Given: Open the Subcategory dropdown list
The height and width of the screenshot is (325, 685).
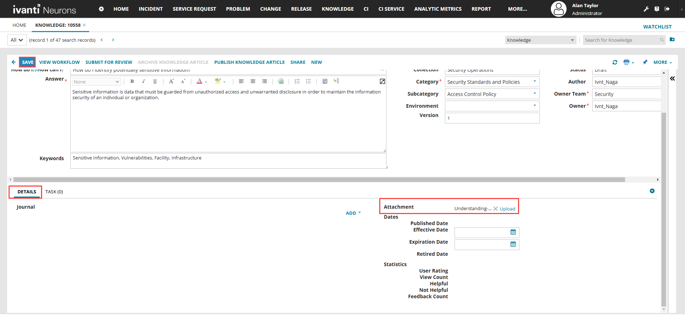Looking at the screenshot, I should coord(534,94).
